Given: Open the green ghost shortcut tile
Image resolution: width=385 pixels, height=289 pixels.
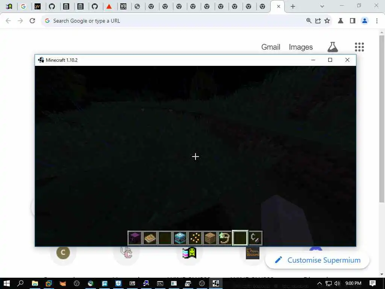Looking at the screenshot, I should [x=189, y=252].
